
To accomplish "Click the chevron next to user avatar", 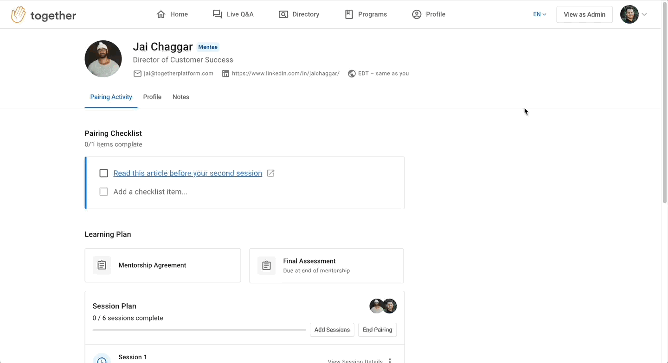I will (x=644, y=14).
